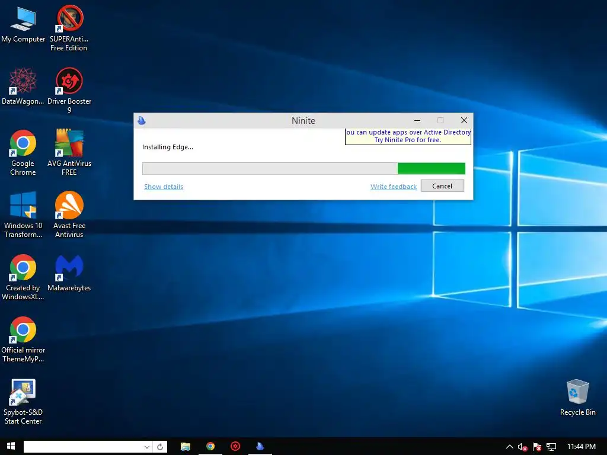Image resolution: width=607 pixels, height=455 pixels.
Task: Select the Recycle Bin icon
Action: (577, 398)
